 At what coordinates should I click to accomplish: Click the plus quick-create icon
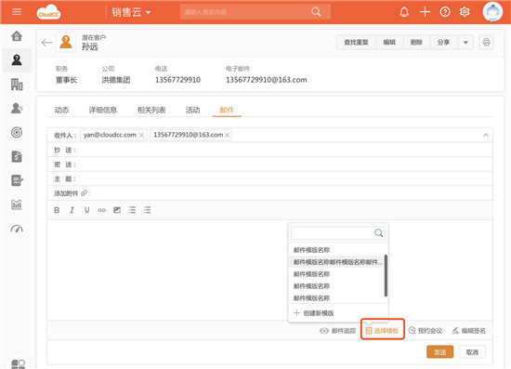point(425,12)
